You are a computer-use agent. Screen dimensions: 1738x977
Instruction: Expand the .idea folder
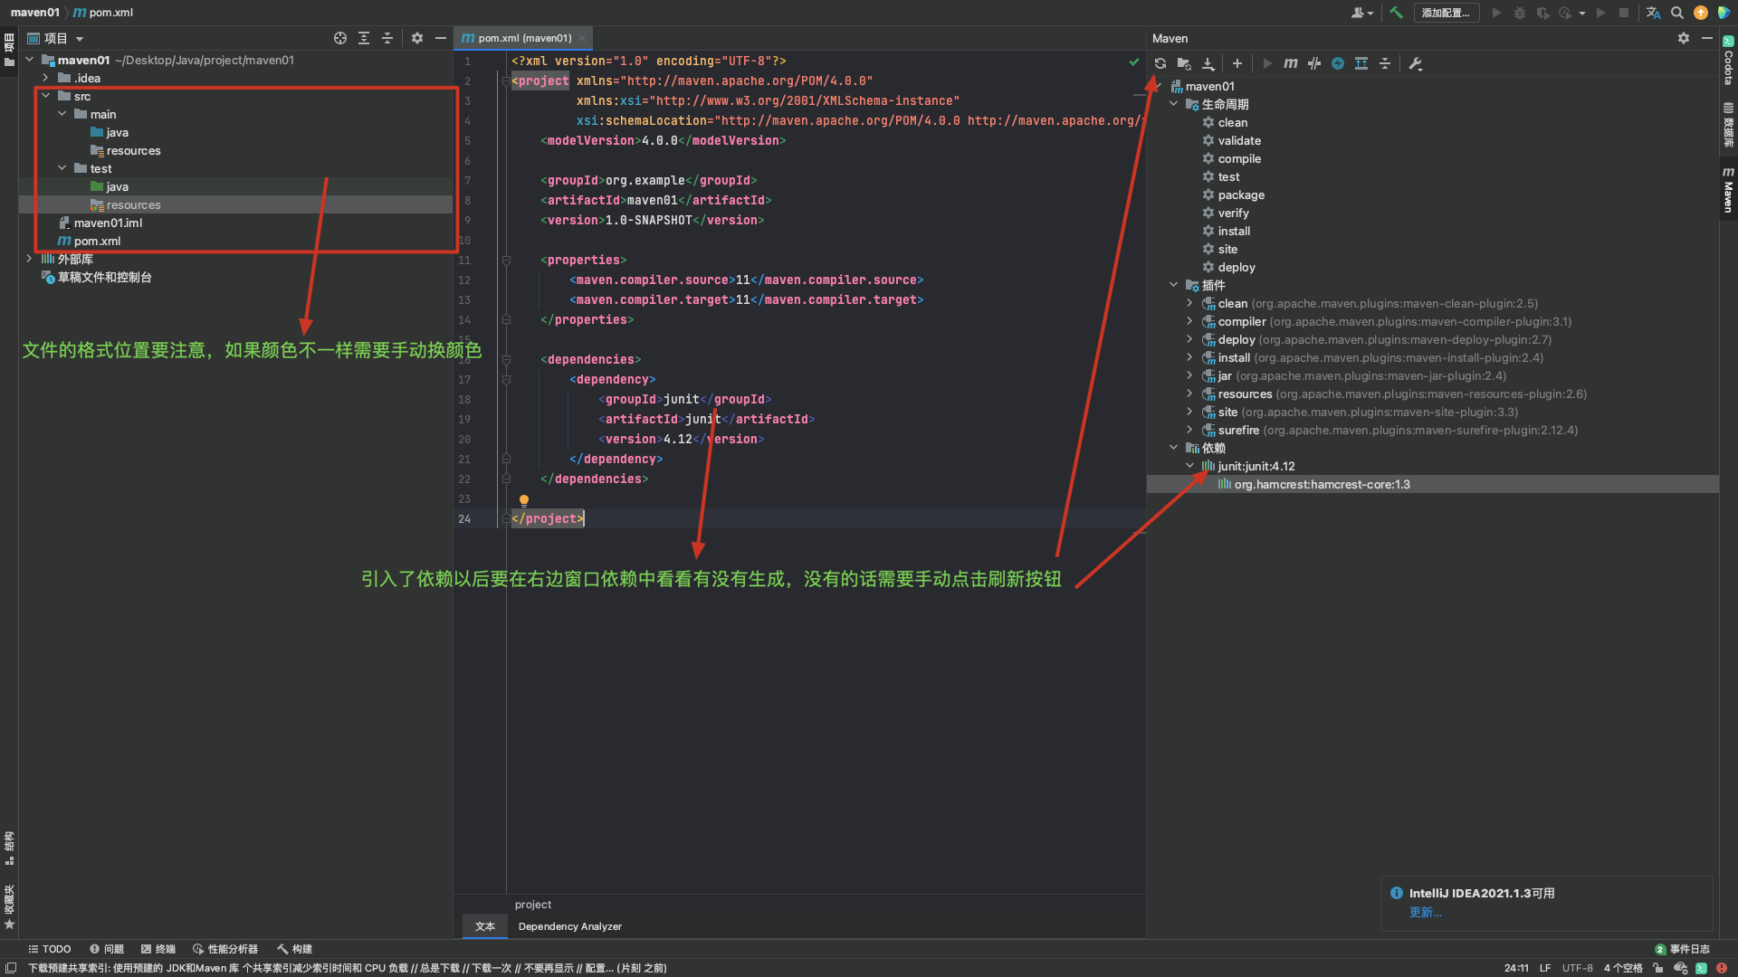pyautogui.click(x=45, y=78)
